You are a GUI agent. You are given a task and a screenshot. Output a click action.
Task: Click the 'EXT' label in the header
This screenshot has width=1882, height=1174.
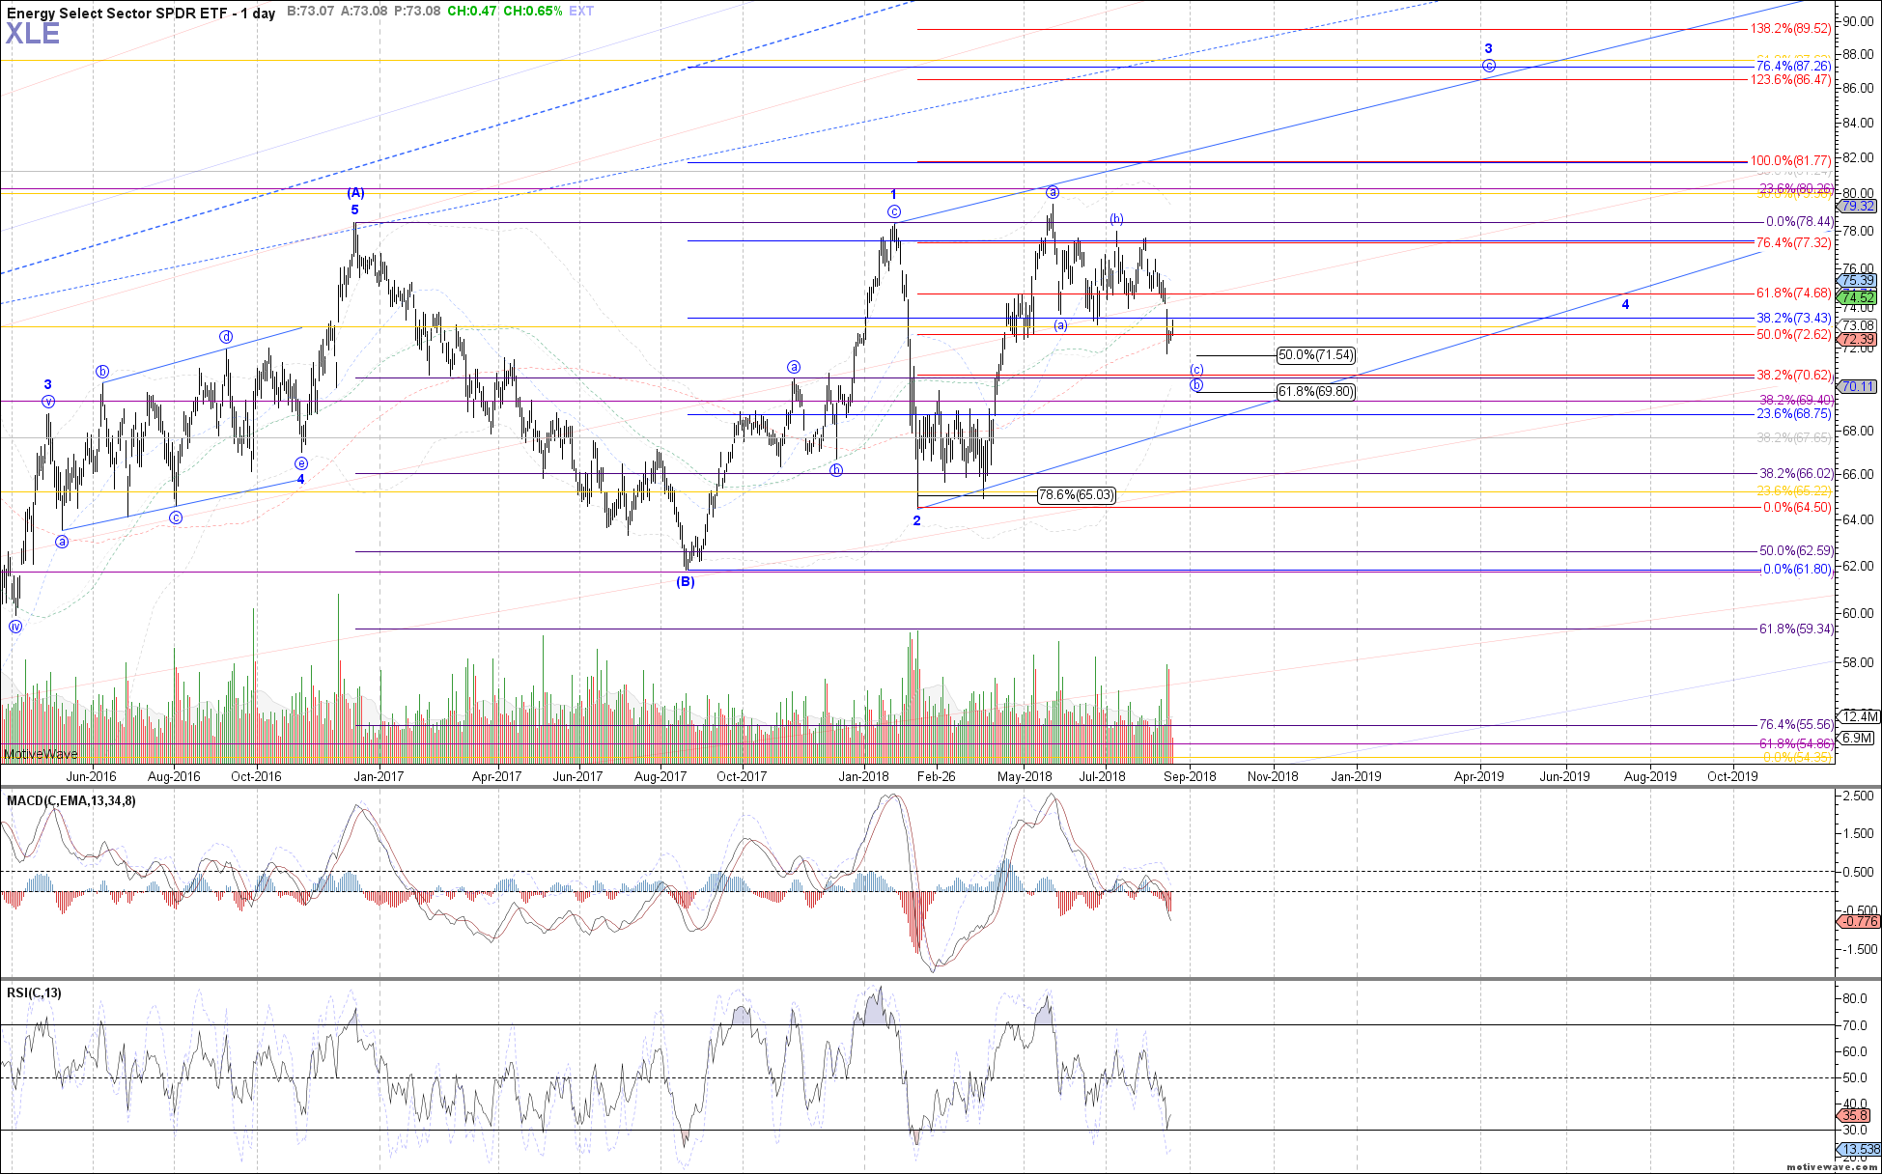tap(582, 12)
